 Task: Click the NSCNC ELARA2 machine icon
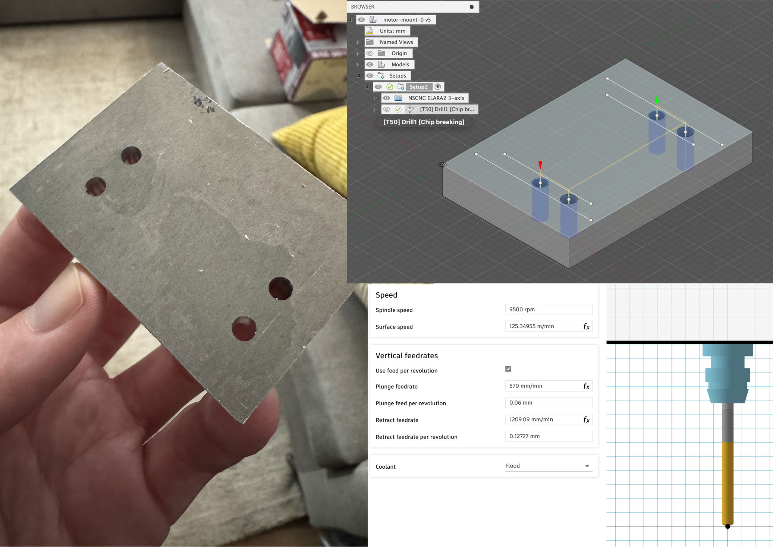point(398,98)
